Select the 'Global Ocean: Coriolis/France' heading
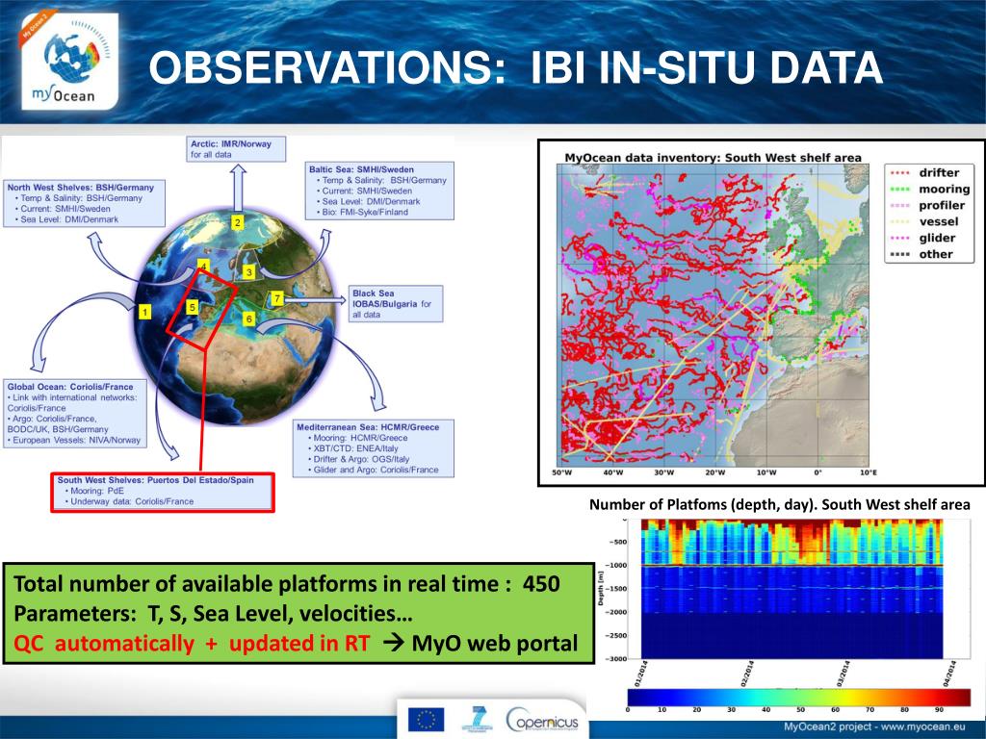 pyautogui.click(x=69, y=387)
